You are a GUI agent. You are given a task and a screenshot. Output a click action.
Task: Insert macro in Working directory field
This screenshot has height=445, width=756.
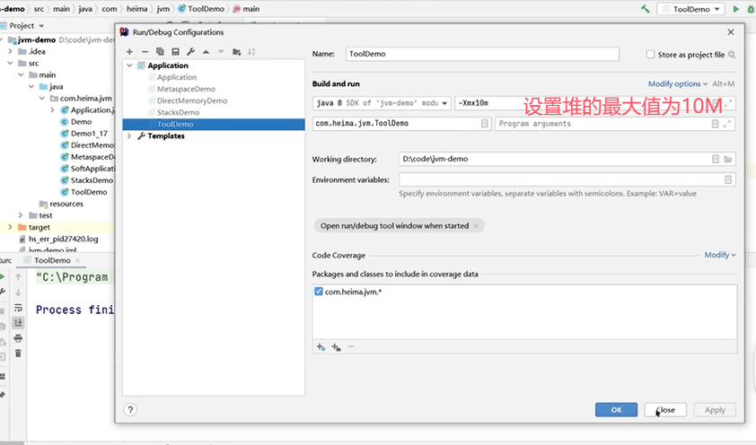[x=716, y=159]
